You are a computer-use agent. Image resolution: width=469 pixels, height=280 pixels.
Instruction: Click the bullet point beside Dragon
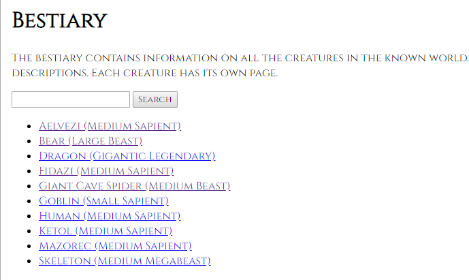coord(29,156)
